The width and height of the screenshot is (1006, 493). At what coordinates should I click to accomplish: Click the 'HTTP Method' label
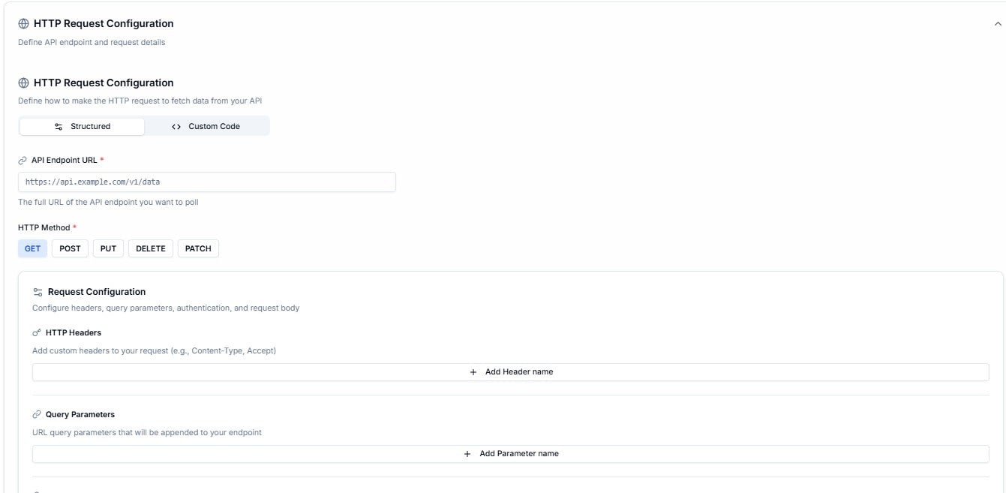coord(44,227)
